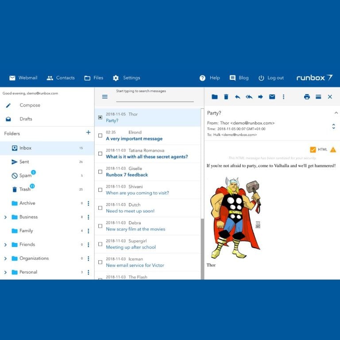Open Personal folder options menu
Image resolution: width=340 pixels, height=340 pixels.
pos(88,272)
